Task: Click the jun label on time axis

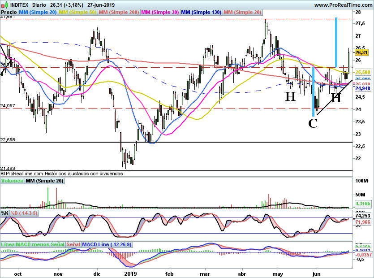Action: pyautogui.click(x=317, y=274)
